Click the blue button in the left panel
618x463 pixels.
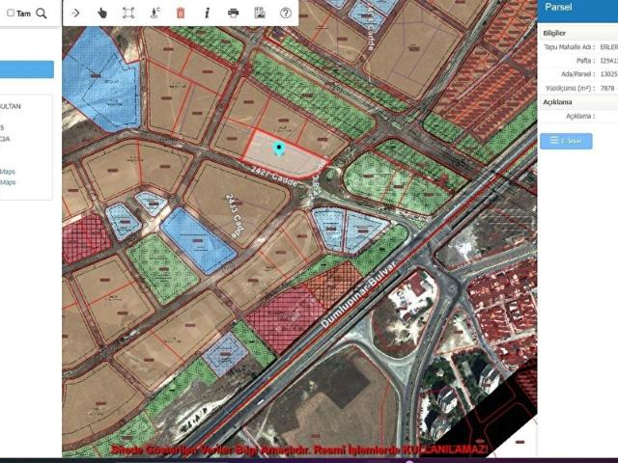click(x=27, y=69)
